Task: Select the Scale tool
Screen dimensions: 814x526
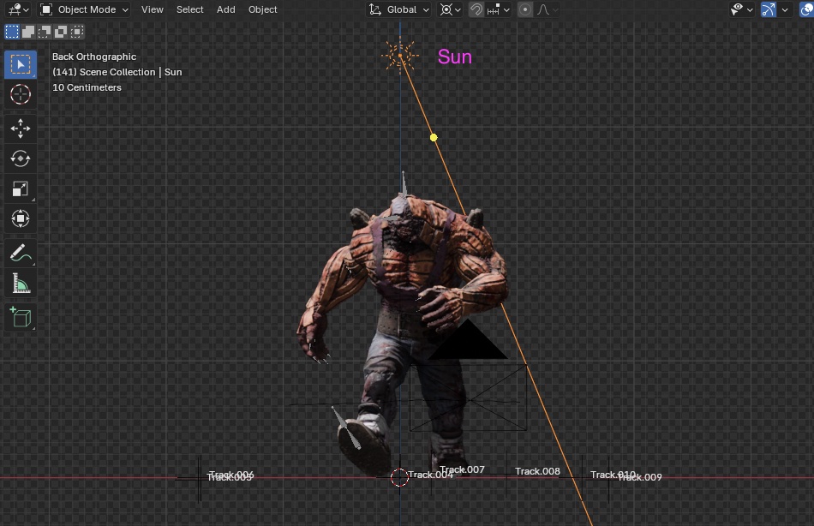Action: [21, 188]
